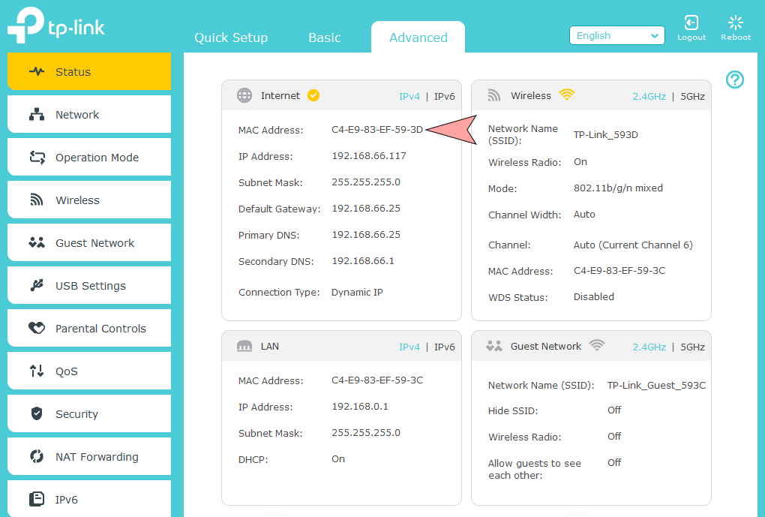Switch to the Basic tab
The image size is (765, 517).
324,36
